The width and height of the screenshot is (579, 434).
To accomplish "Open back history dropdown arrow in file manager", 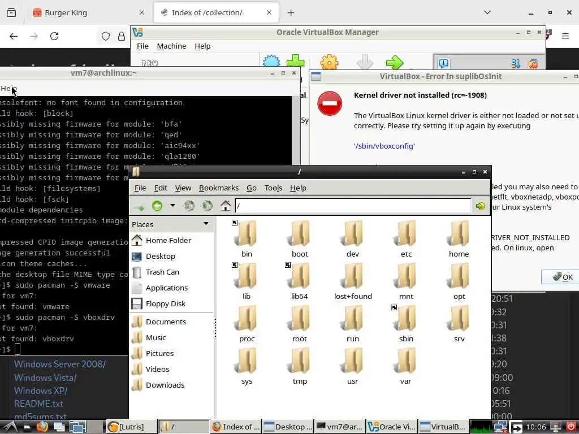I will pos(172,205).
